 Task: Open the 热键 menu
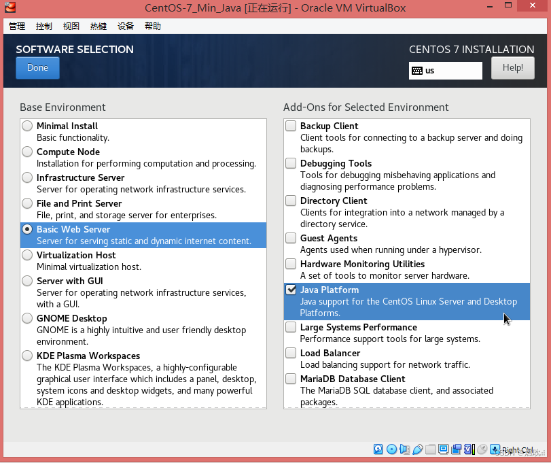99,27
